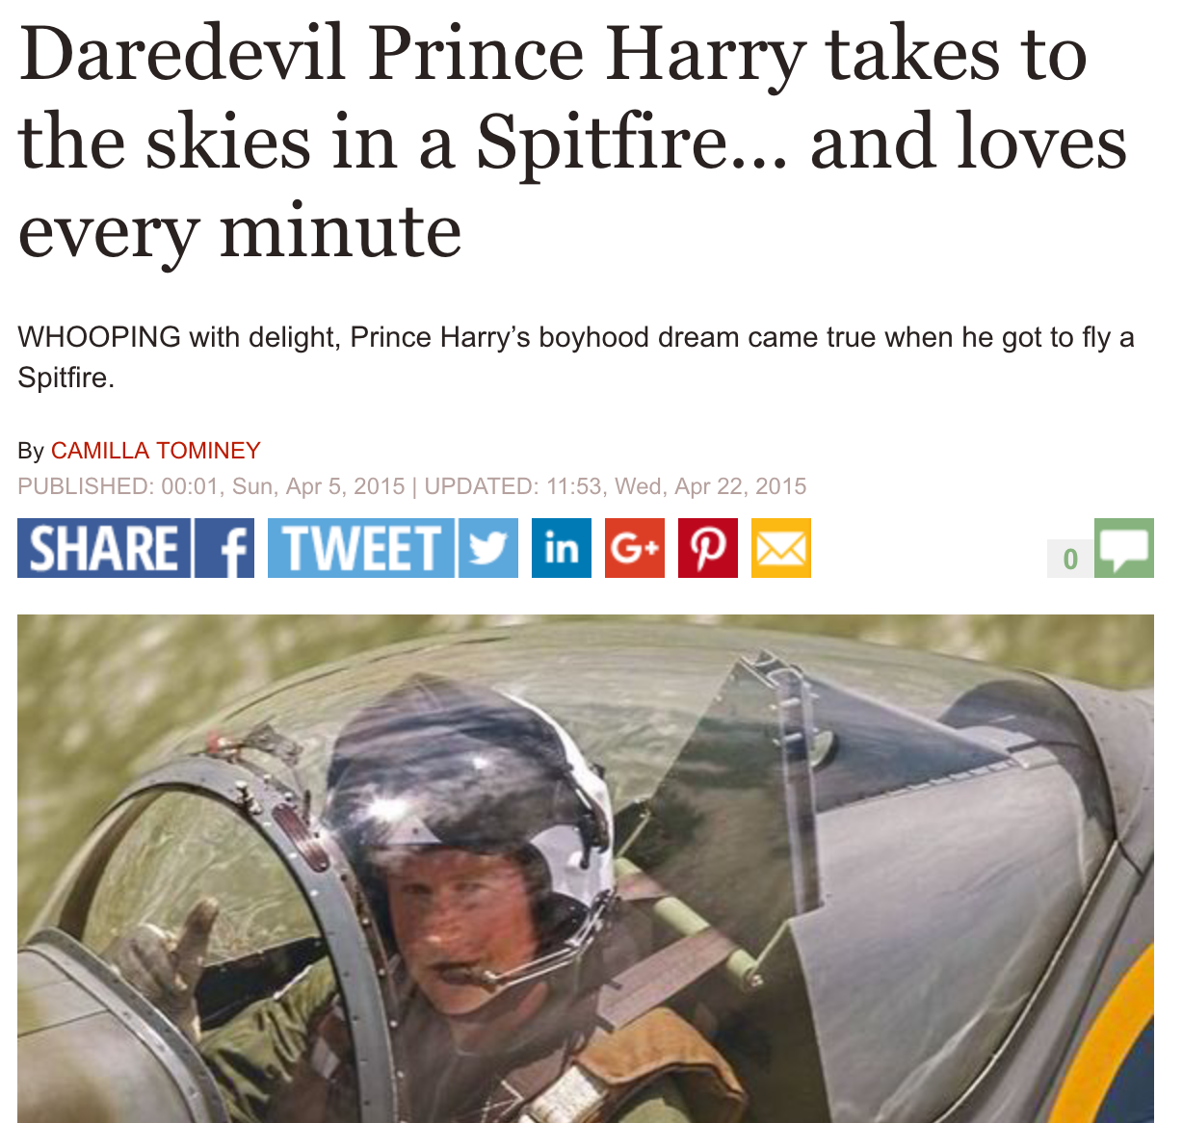The image size is (1183, 1123).
Task: Email the article with the yellow envelope icon
Action: (x=781, y=548)
